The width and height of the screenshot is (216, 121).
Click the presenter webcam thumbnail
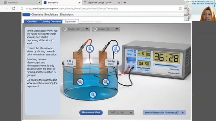pyautogui.click(x=200, y=10)
